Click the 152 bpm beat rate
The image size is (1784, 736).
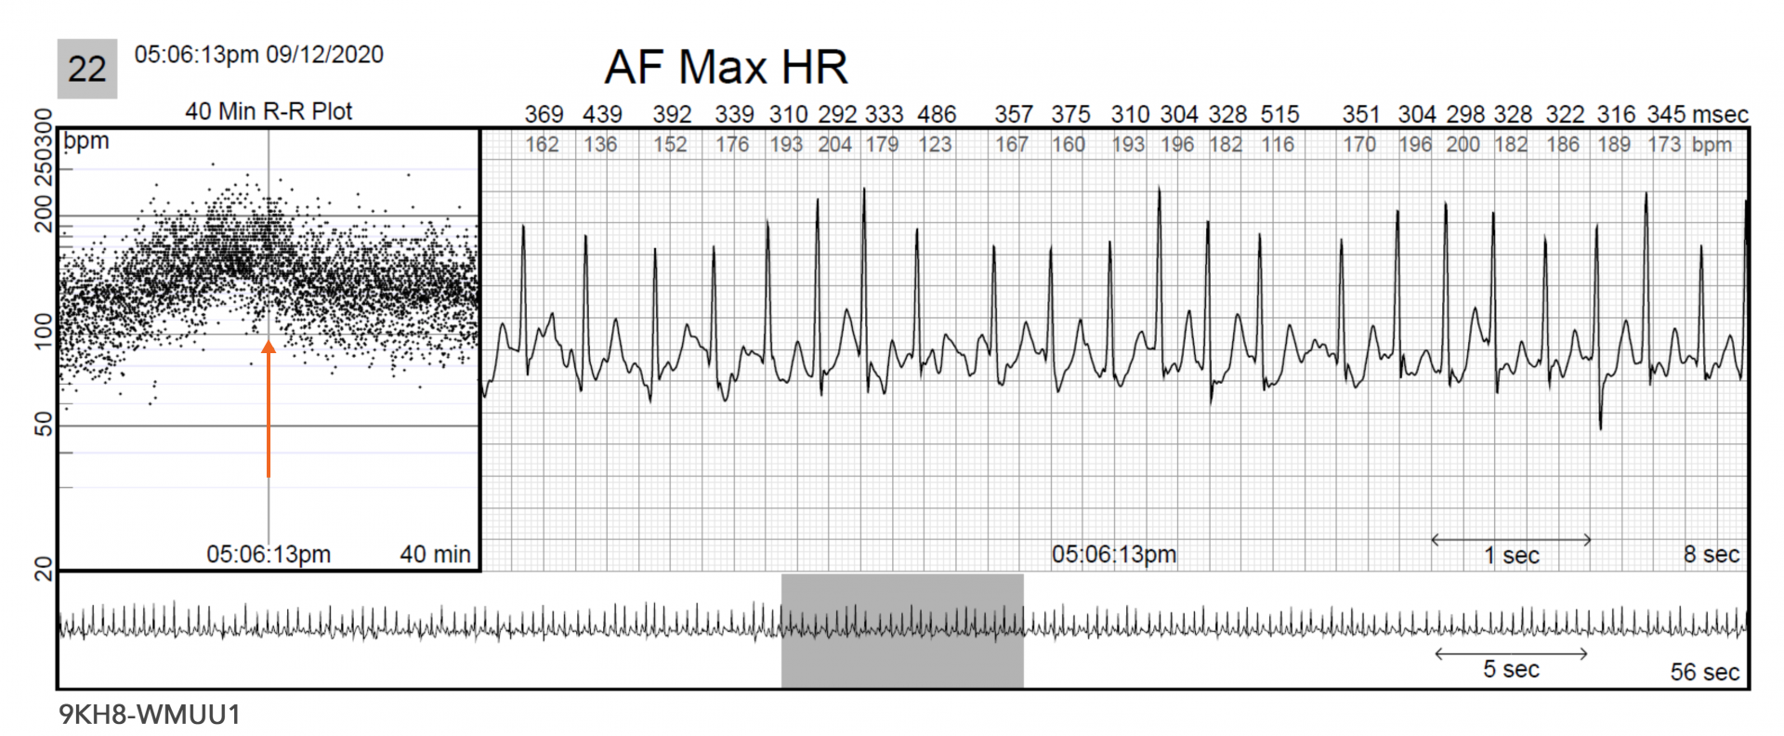(x=670, y=145)
